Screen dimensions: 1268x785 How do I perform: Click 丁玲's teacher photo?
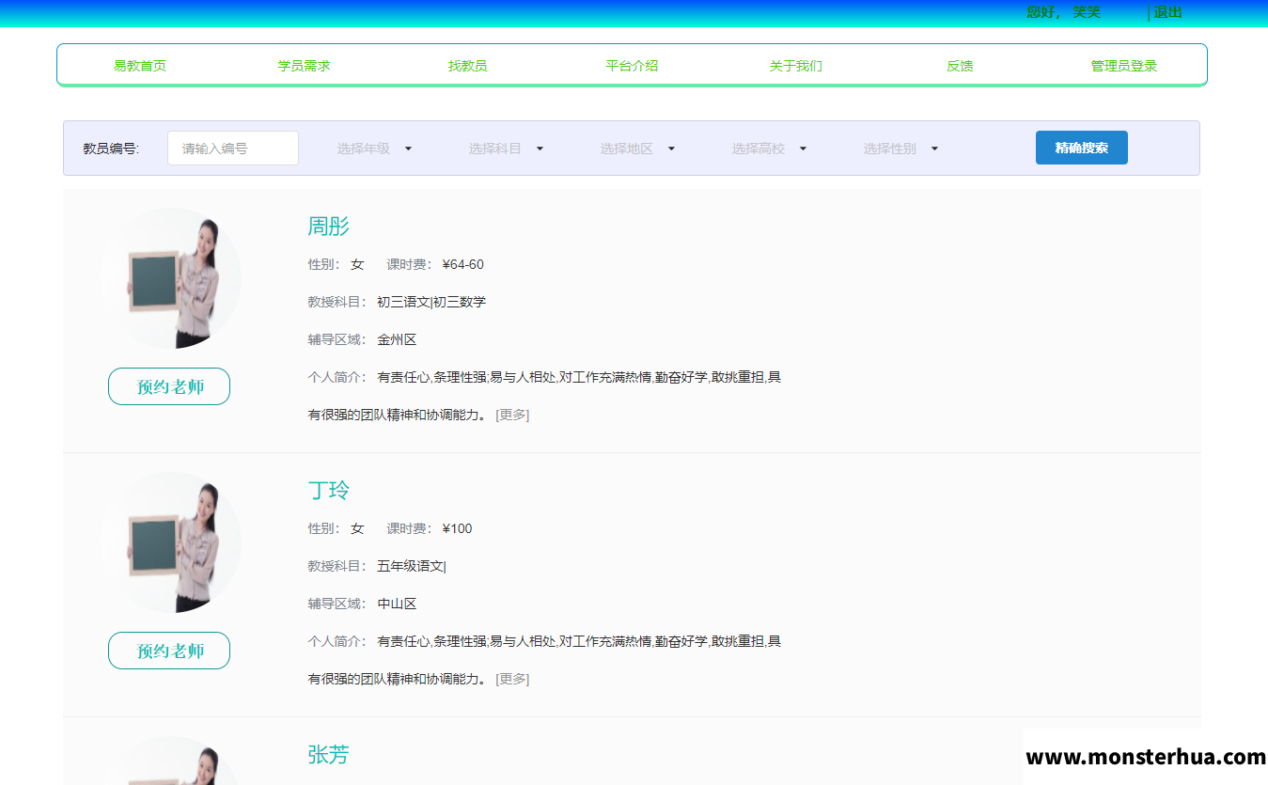click(171, 542)
